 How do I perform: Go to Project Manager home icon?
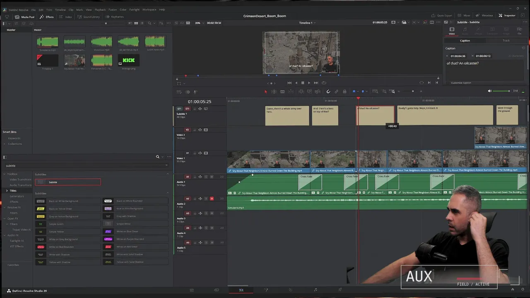click(512, 290)
